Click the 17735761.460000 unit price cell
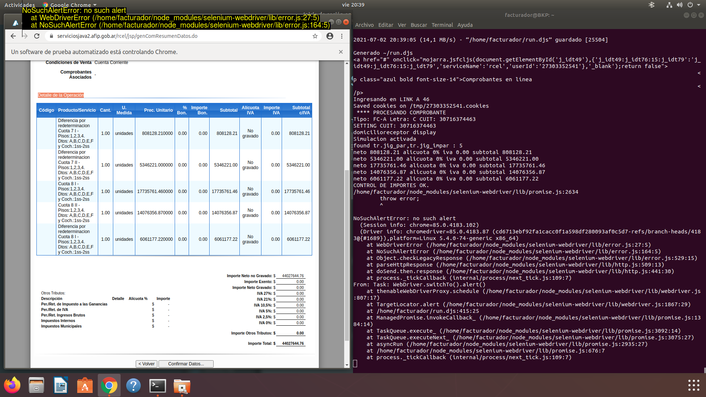 pyautogui.click(x=155, y=192)
